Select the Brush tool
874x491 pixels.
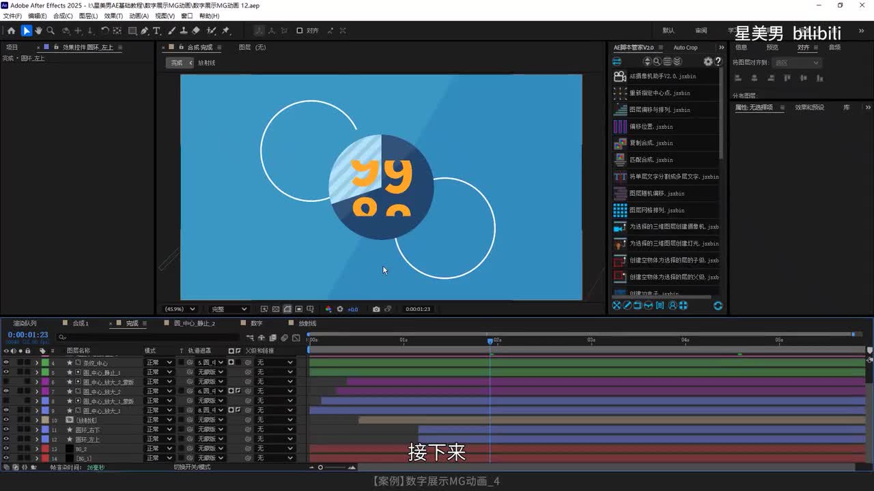click(x=172, y=31)
